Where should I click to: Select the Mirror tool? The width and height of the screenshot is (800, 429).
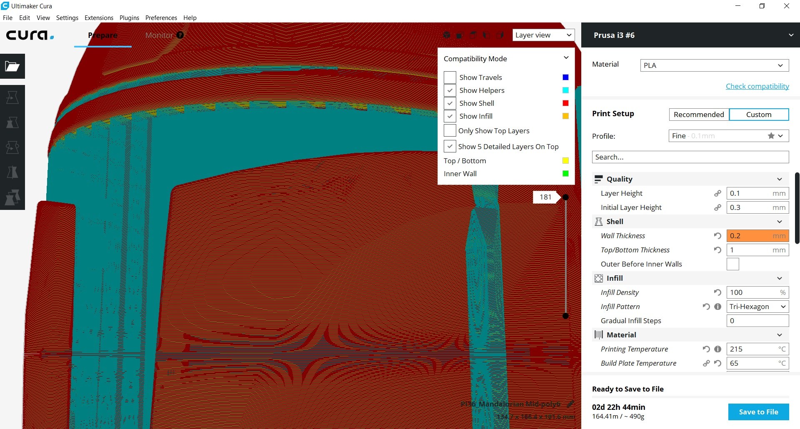click(x=12, y=172)
